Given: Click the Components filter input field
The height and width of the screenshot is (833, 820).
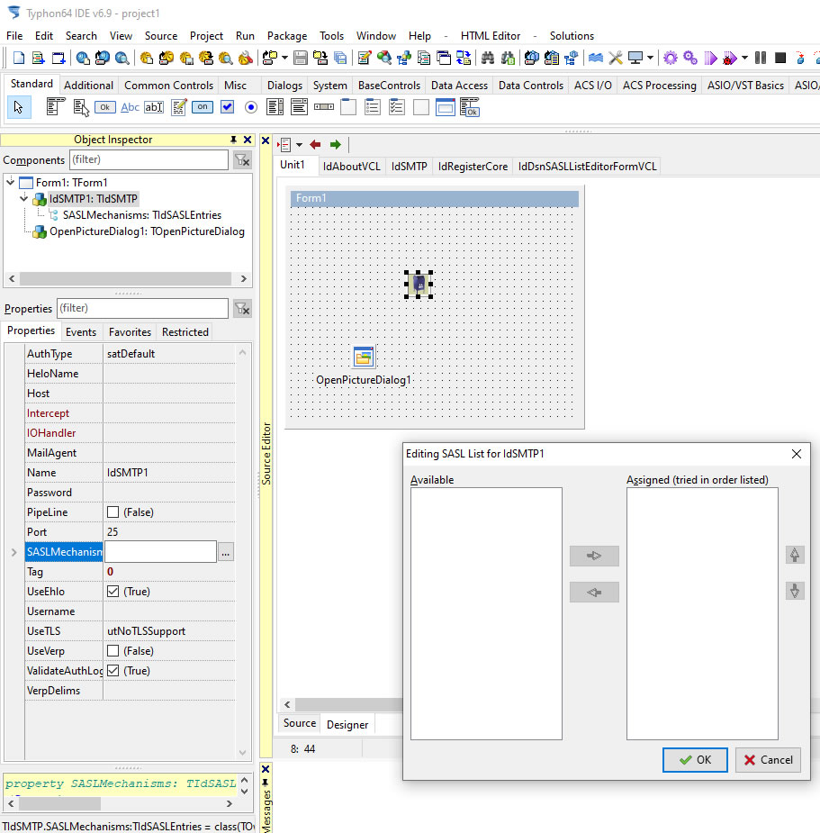Looking at the screenshot, I should (149, 160).
